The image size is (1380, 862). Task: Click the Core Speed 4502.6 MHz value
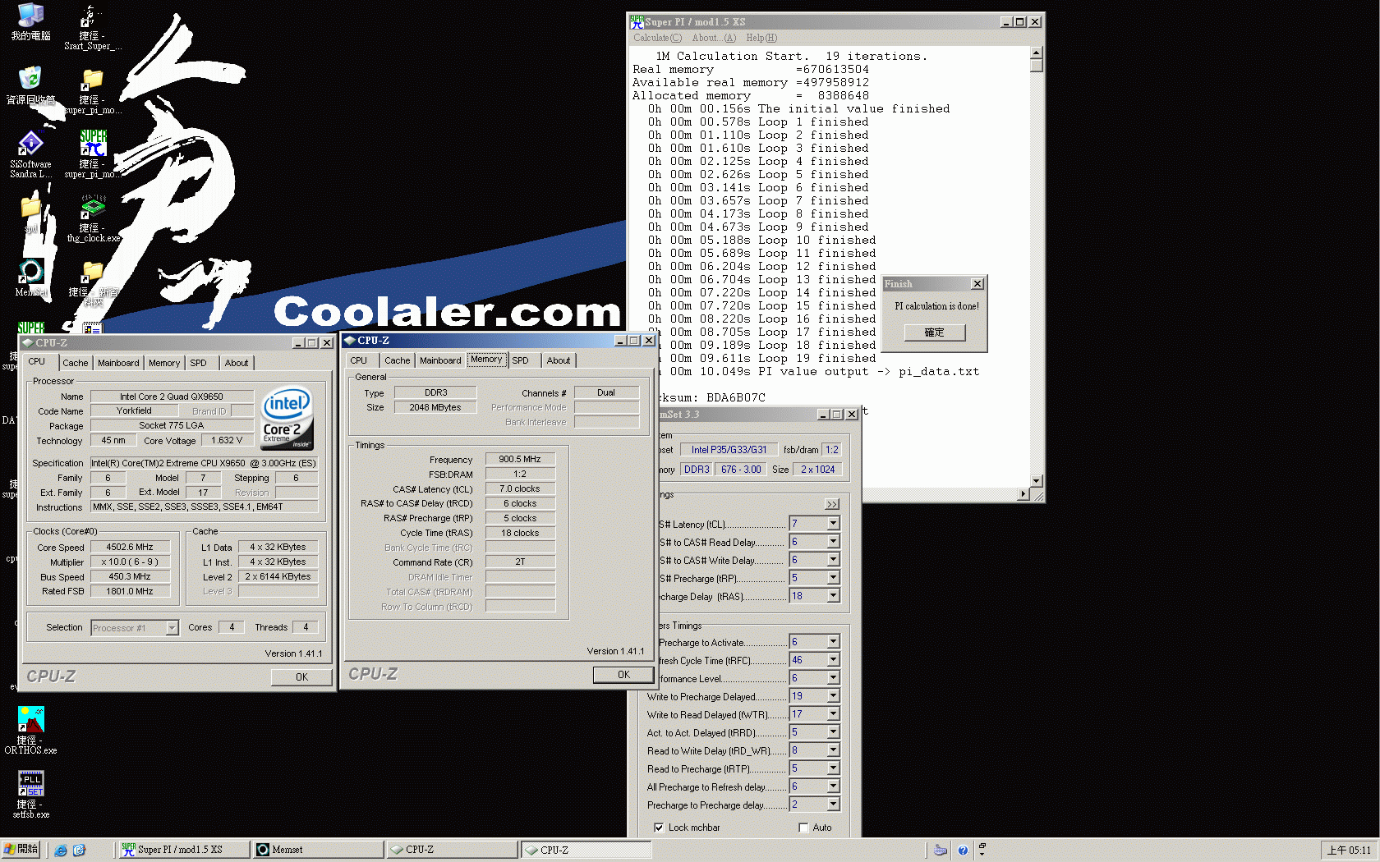[x=130, y=547]
